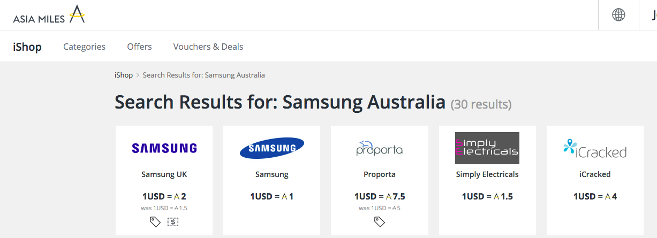The width and height of the screenshot is (657, 238).
Task: Click the price tag icon under Samsung UK
Action: [155, 221]
